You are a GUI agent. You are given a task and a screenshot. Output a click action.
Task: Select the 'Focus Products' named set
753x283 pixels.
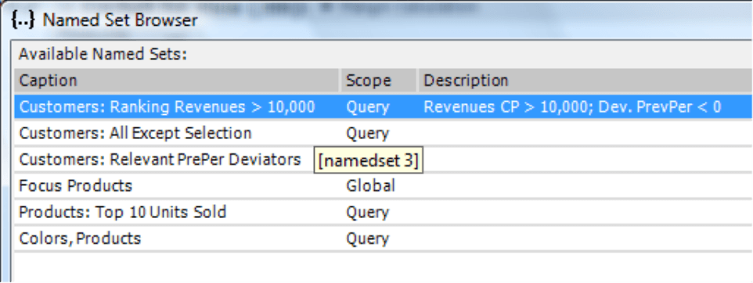(384, 185)
